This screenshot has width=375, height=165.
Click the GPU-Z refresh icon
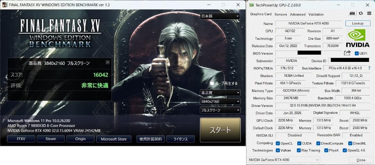[361, 13]
